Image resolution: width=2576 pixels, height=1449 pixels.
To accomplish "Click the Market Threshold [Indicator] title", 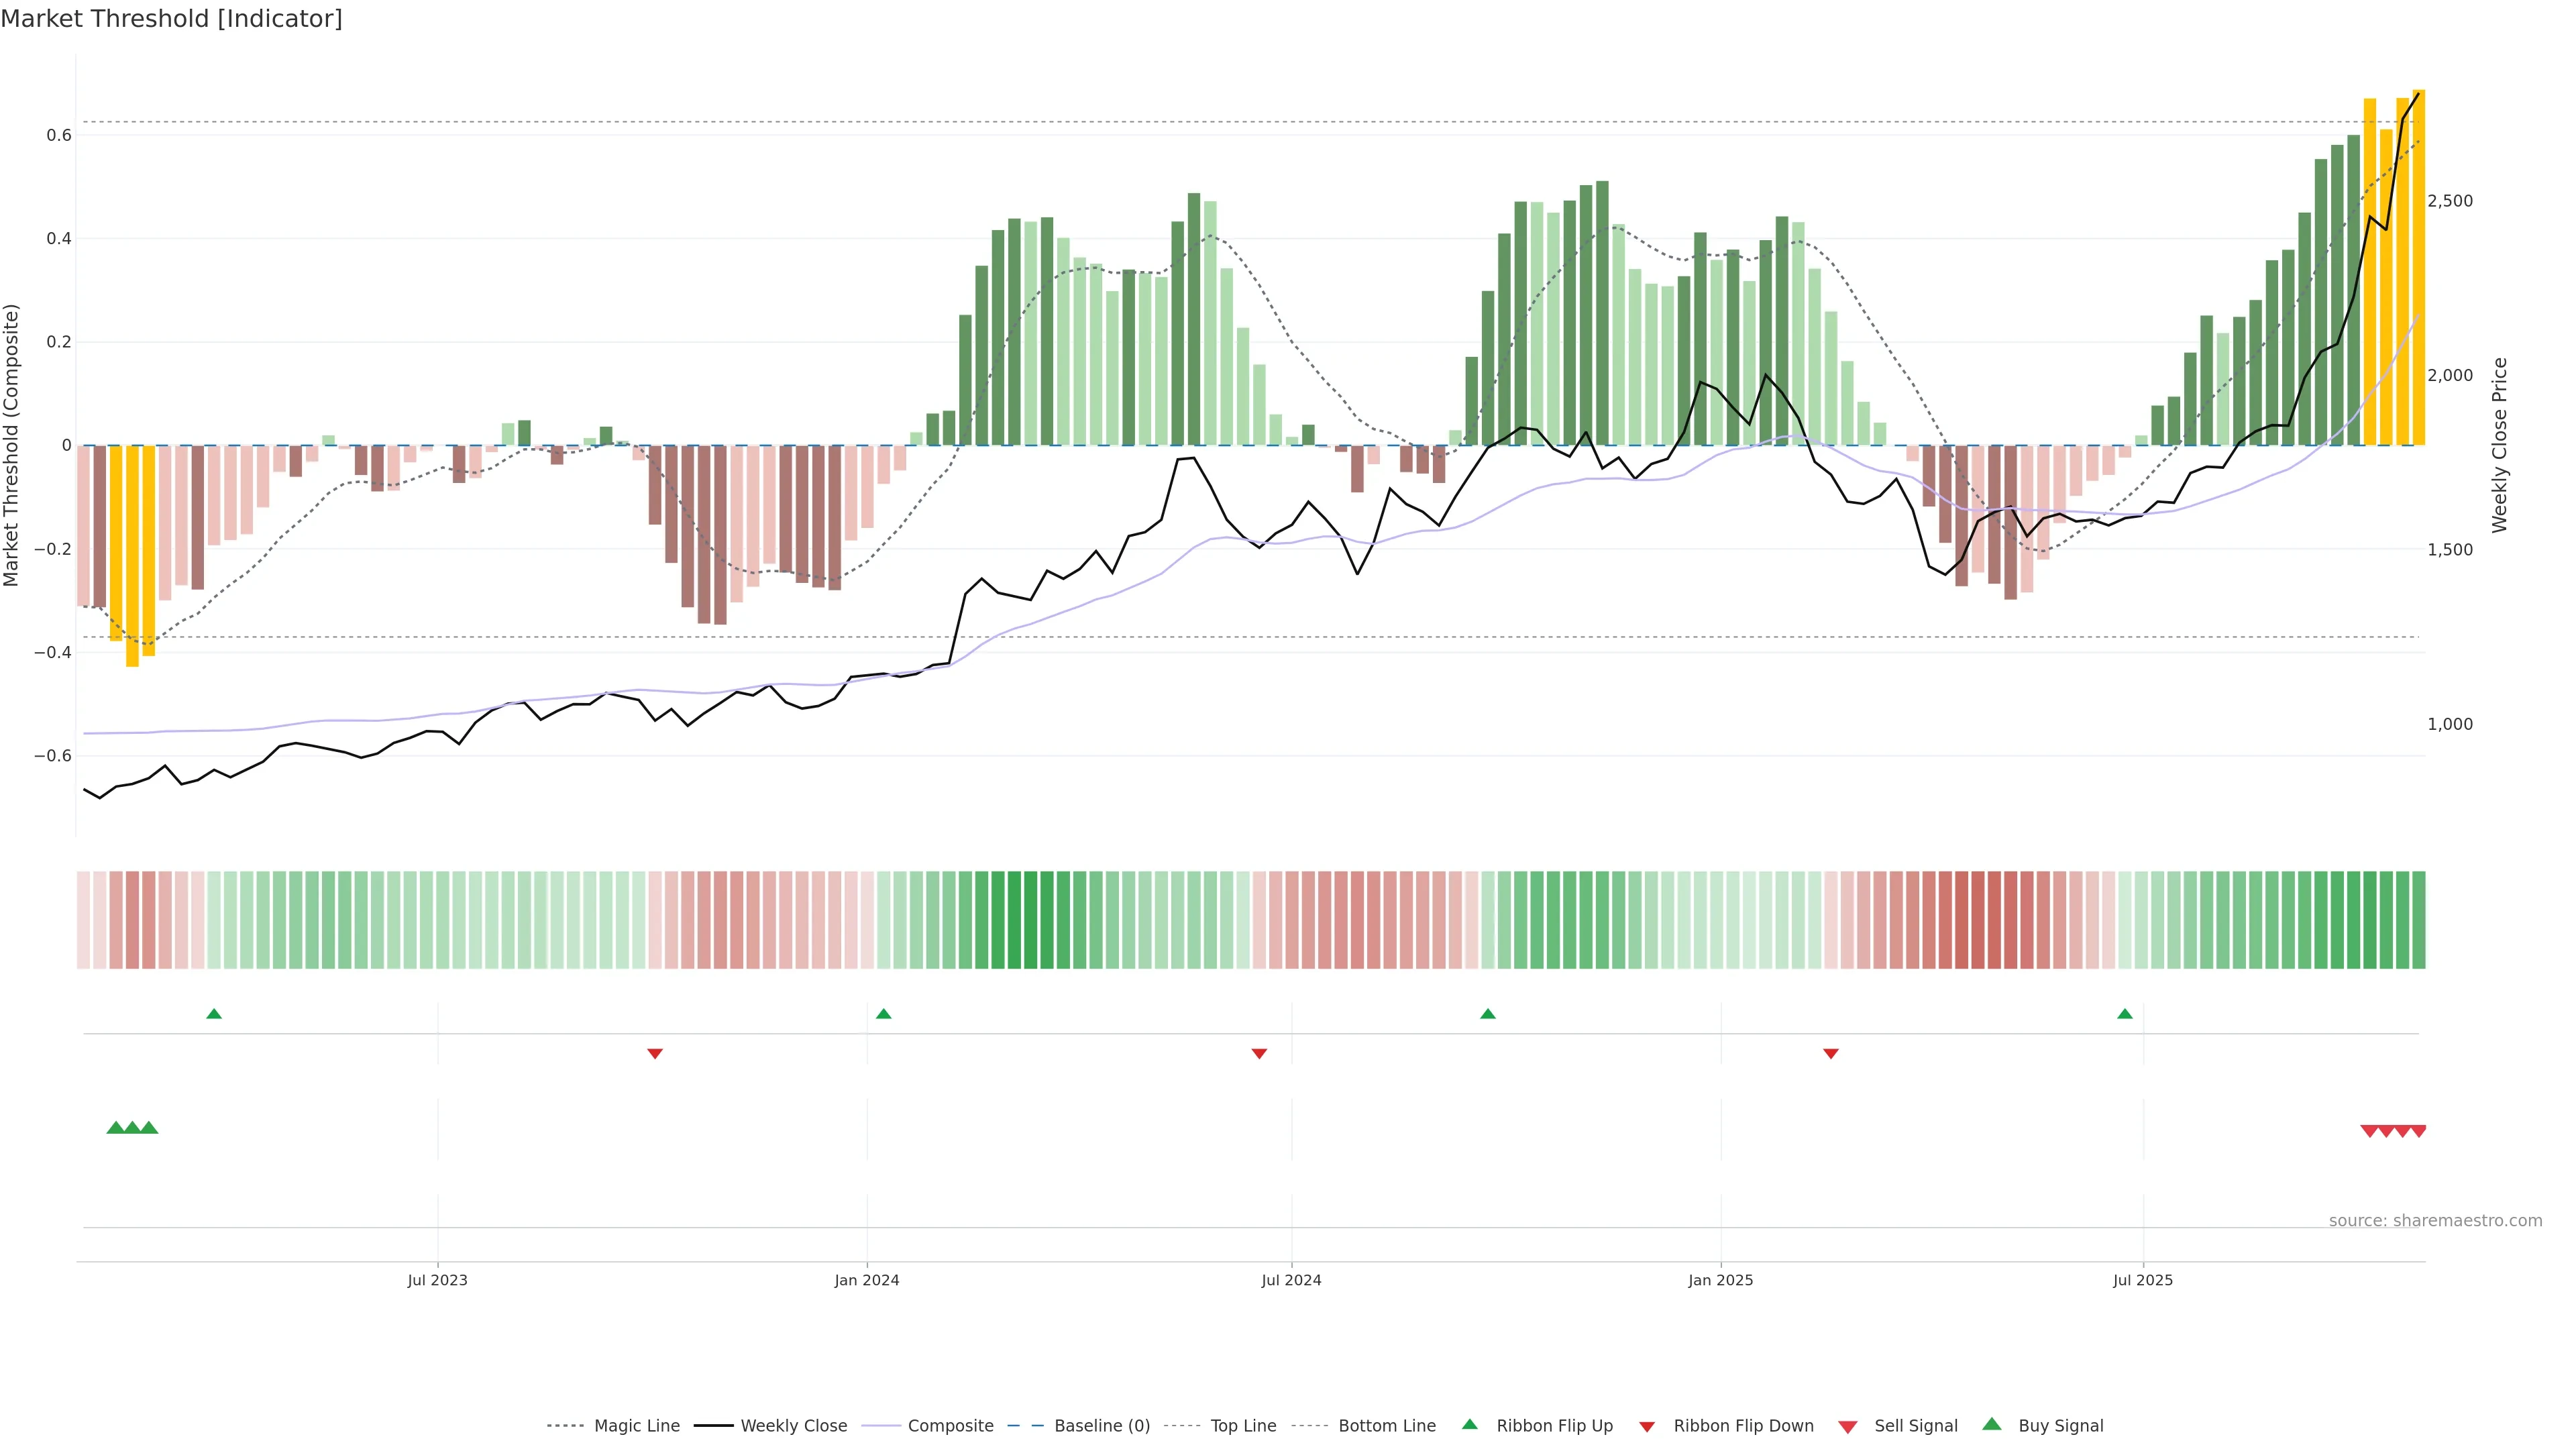I will click(x=171, y=19).
